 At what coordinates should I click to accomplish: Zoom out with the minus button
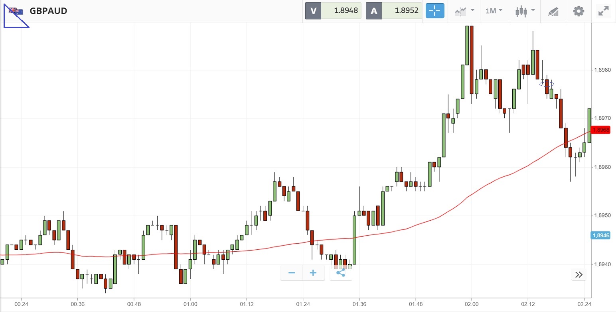292,273
